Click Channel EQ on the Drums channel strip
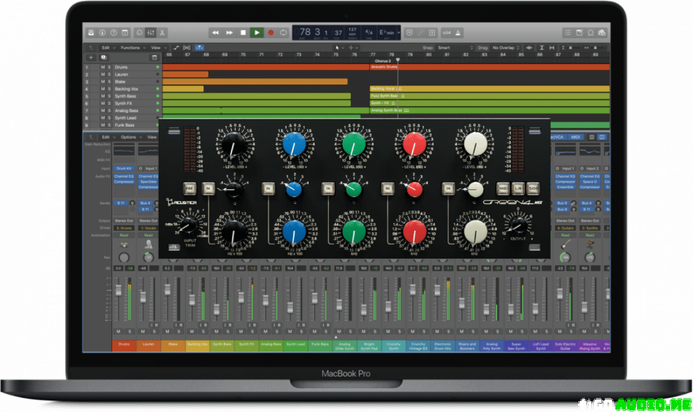 click(x=124, y=175)
